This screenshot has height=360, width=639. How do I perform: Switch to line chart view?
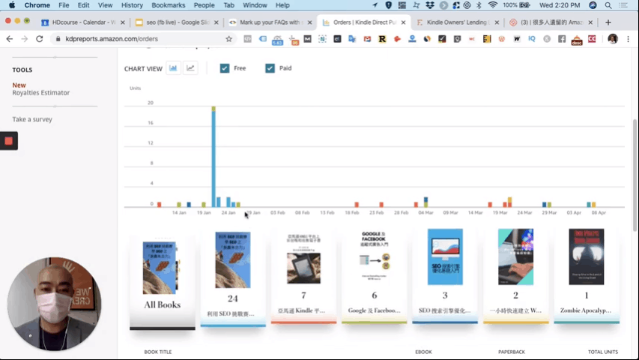190,68
